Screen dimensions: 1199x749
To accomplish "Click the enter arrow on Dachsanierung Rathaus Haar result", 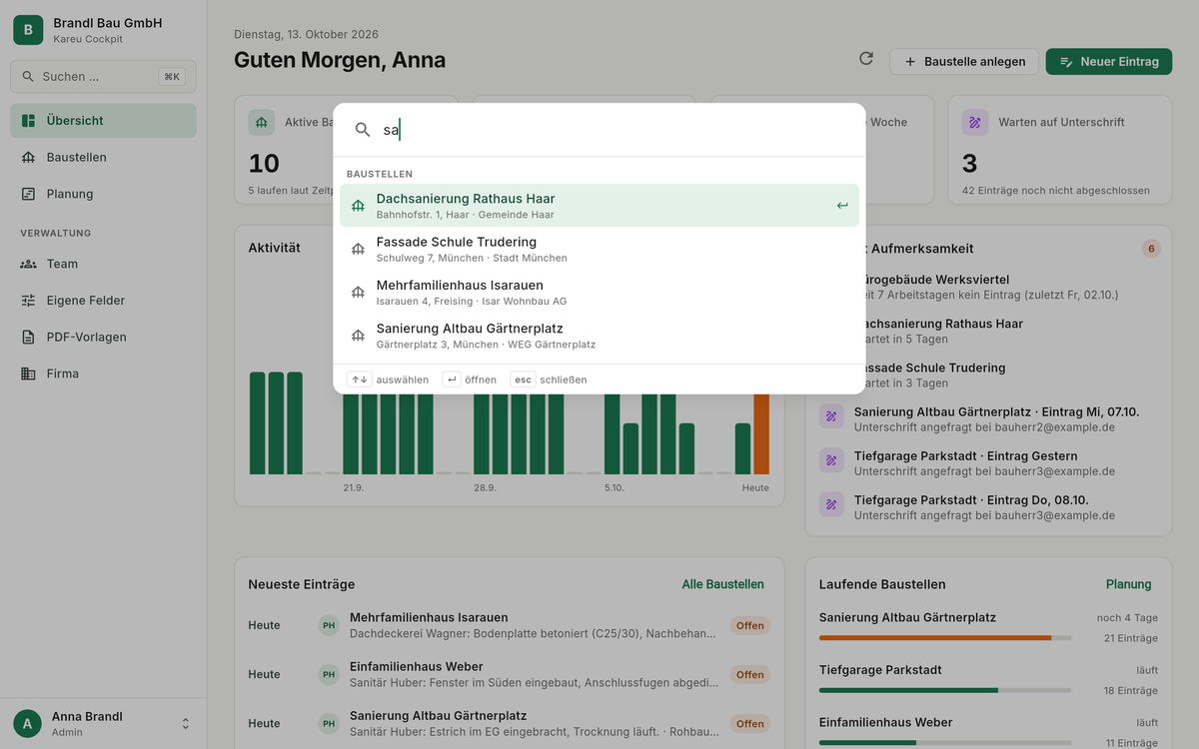I will click(x=842, y=206).
